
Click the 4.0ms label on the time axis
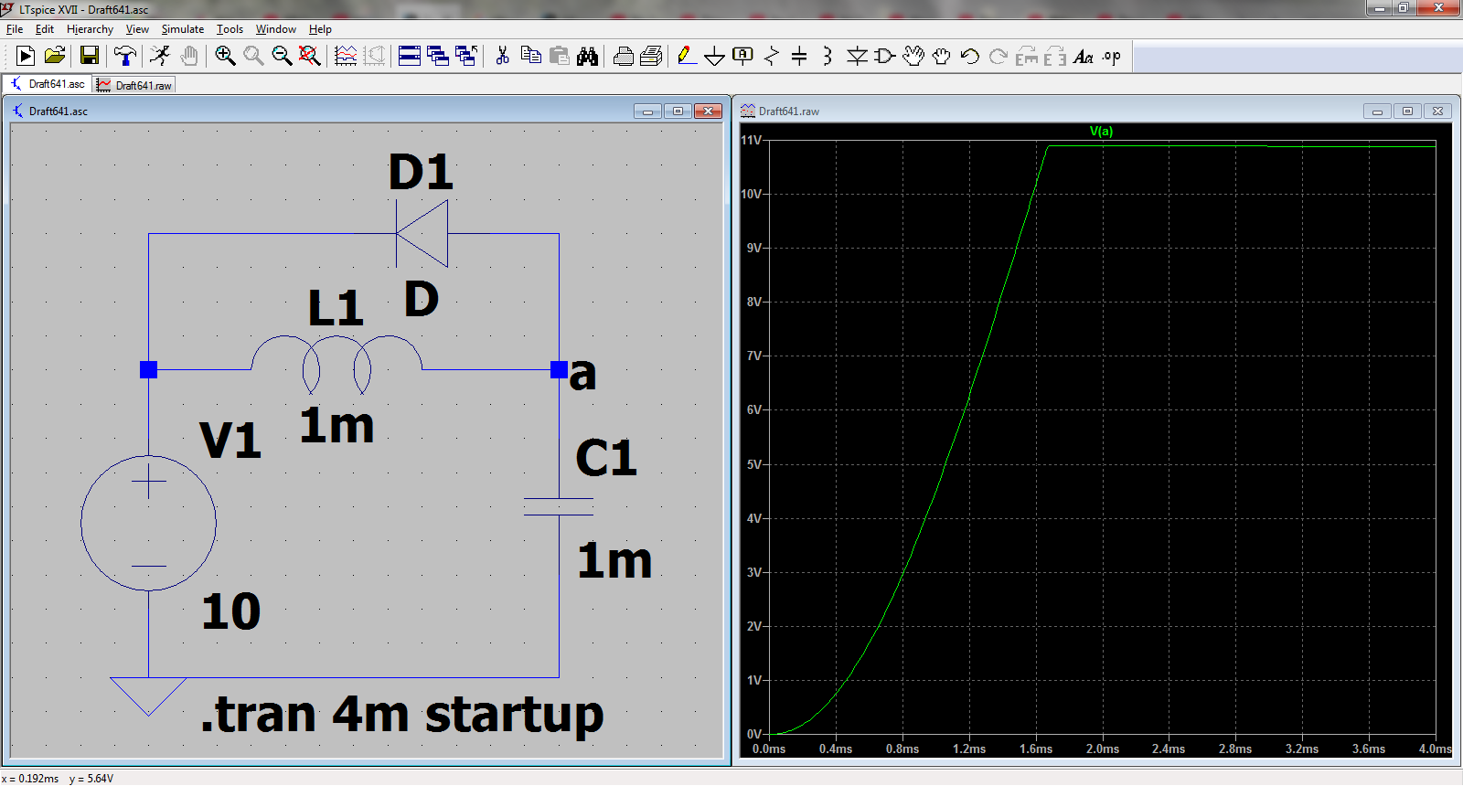1435,749
